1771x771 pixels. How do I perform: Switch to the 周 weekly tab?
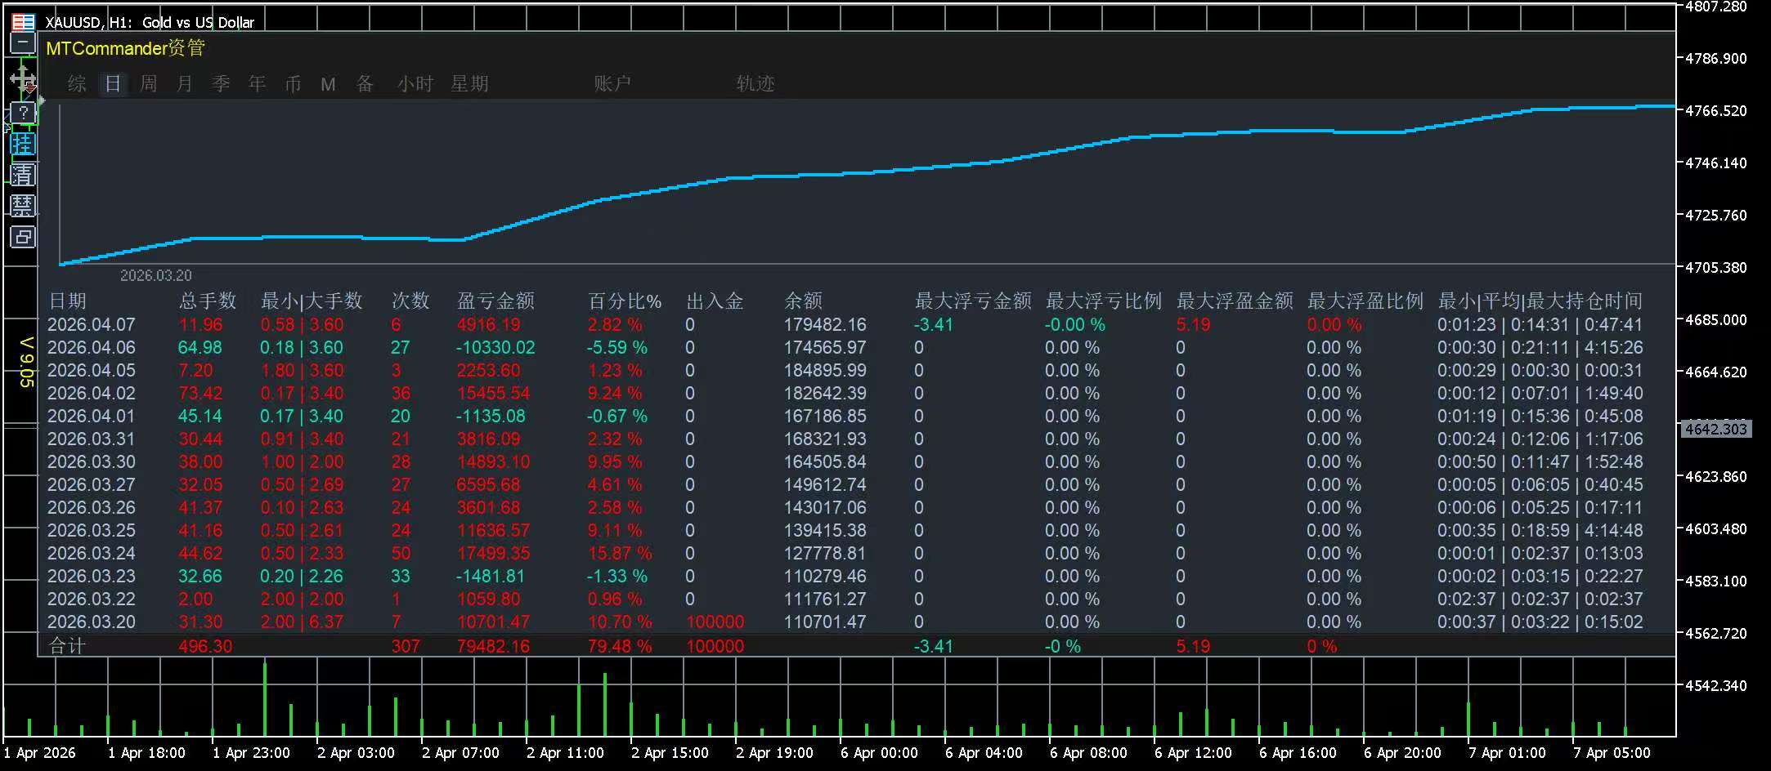click(148, 83)
